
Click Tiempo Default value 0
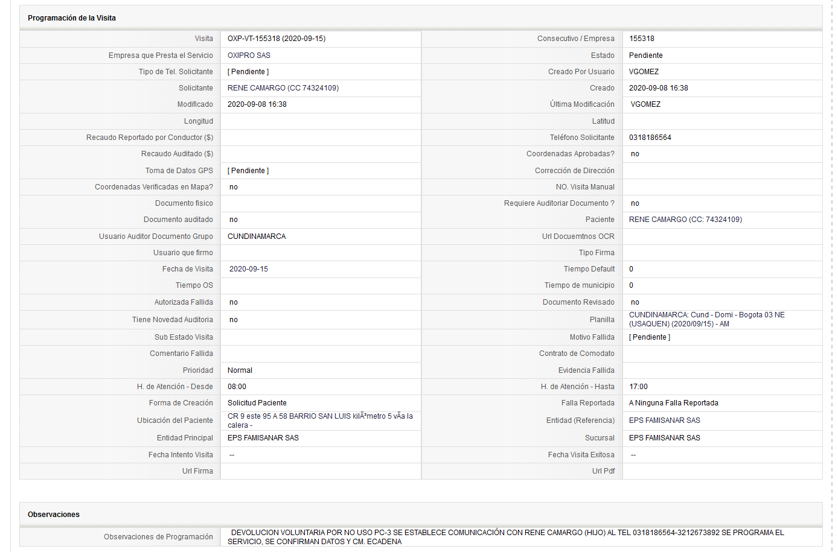pos(632,269)
